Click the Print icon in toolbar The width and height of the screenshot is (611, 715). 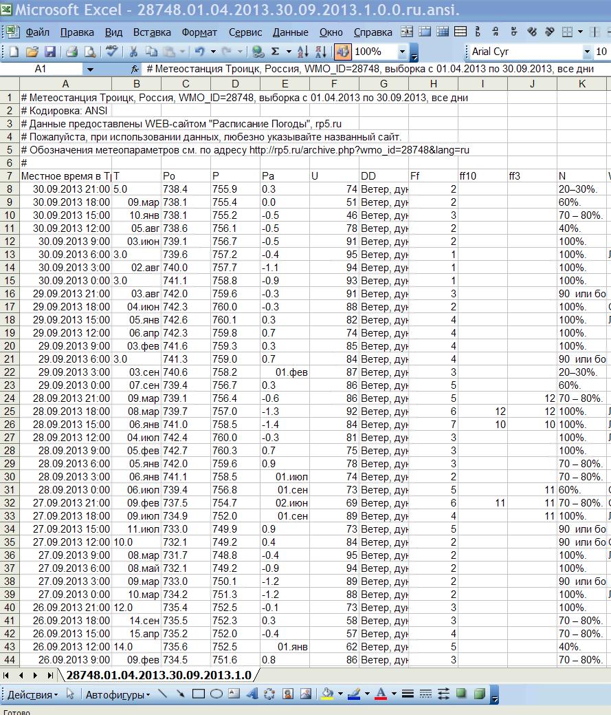pyautogui.click(x=71, y=52)
